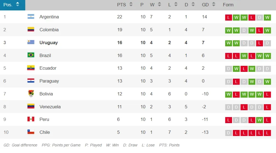Click the Argentina flag icon
Image resolution: width=276 pixels, height=153 pixels.
tap(31, 16)
